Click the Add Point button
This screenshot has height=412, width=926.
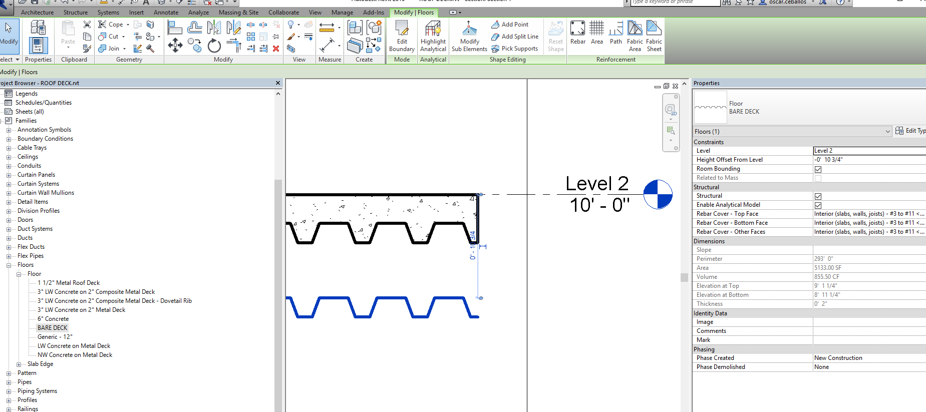point(510,25)
